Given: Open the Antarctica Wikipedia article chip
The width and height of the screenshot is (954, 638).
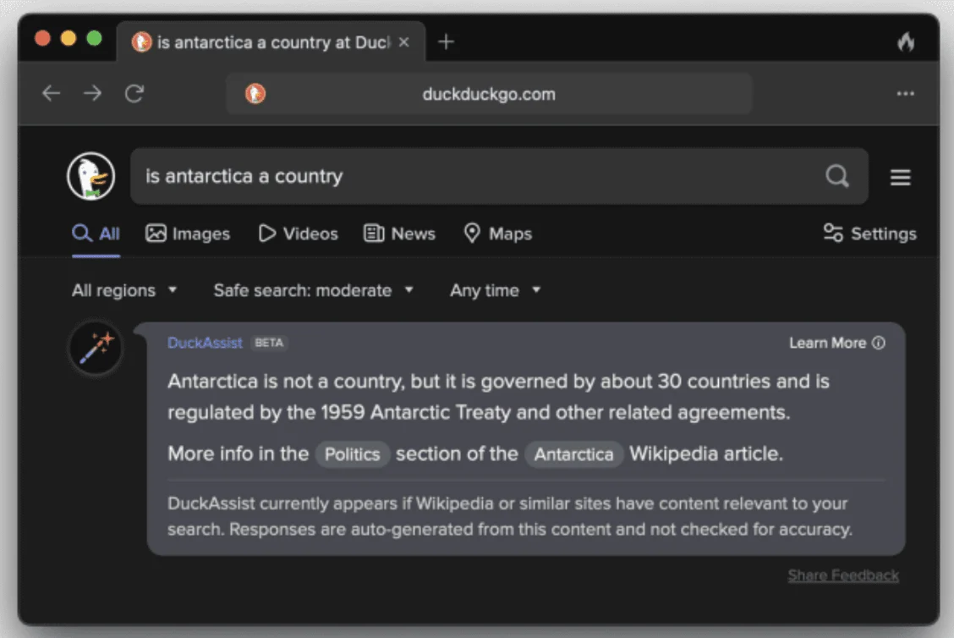Looking at the screenshot, I should coord(573,454).
